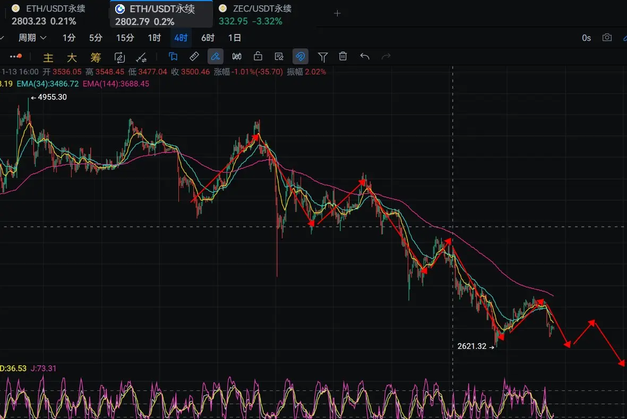This screenshot has height=419, width=627.
Task: Expand the 周期 period dropdown
Action: (32, 38)
